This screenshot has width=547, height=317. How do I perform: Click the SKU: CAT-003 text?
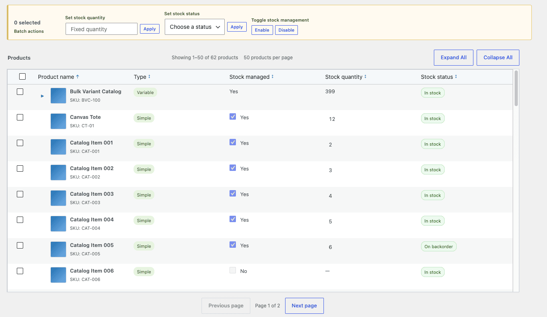pos(85,203)
